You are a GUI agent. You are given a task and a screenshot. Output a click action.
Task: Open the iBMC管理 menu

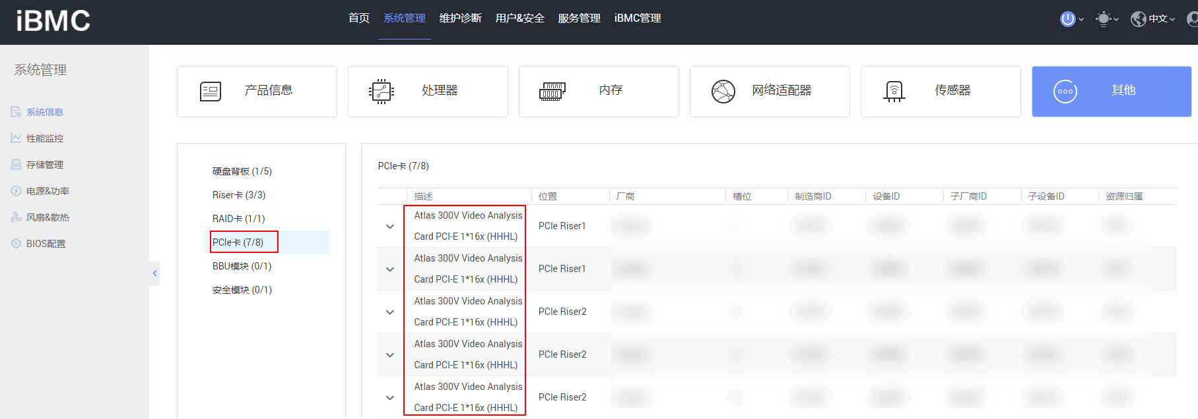[x=638, y=18]
